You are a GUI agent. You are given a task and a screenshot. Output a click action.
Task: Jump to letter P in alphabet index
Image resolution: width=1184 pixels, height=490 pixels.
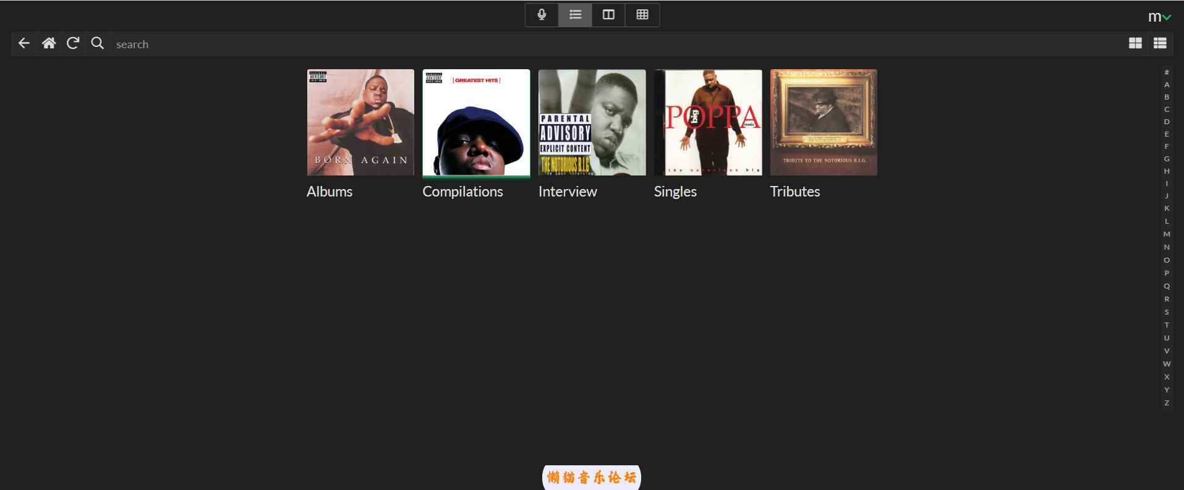1167,273
